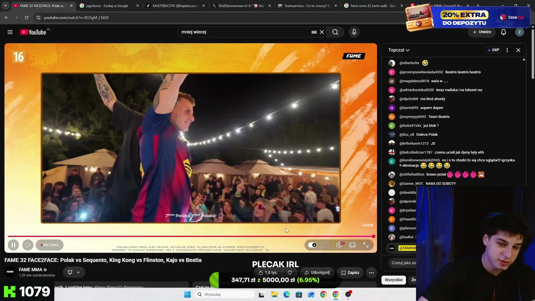The height and width of the screenshot is (301, 535).
Task: Clear the search box text
Action: 322,32
